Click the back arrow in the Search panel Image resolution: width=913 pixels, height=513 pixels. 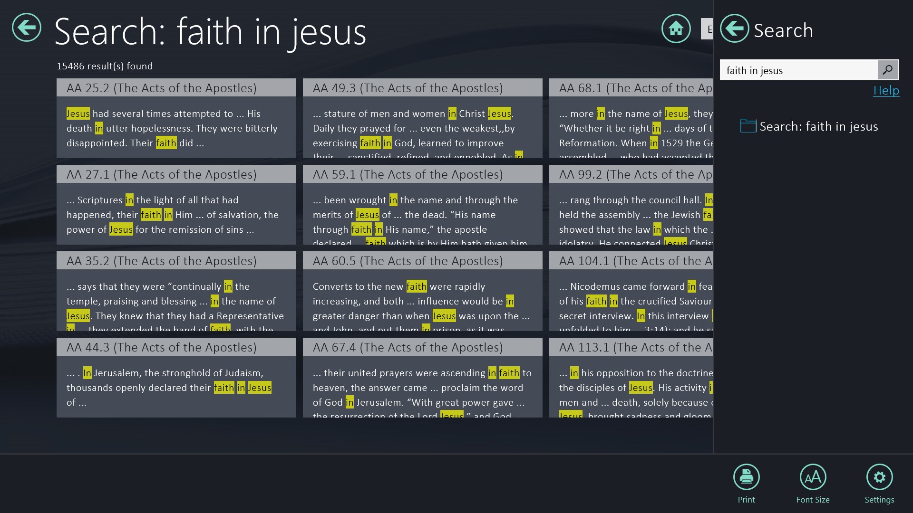coord(734,28)
